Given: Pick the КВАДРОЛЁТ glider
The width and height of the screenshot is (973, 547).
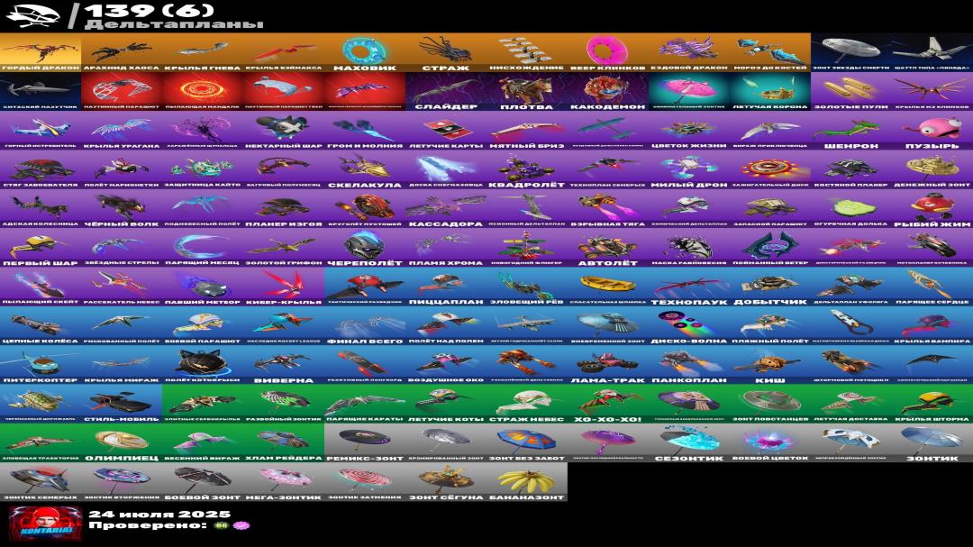Looking at the screenshot, I should [527, 170].
